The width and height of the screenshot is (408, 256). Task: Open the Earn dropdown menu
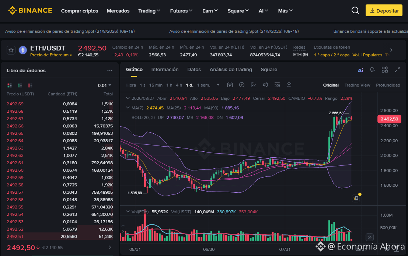click(210, 11)
